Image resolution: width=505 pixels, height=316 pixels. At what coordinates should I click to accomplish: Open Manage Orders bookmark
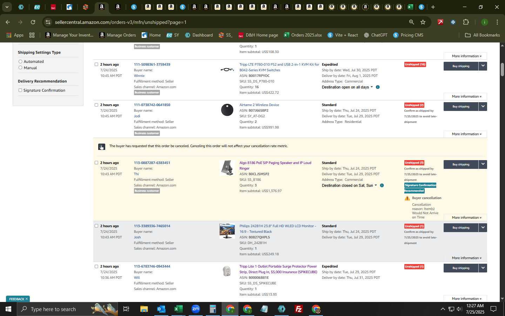coord(117,35)
